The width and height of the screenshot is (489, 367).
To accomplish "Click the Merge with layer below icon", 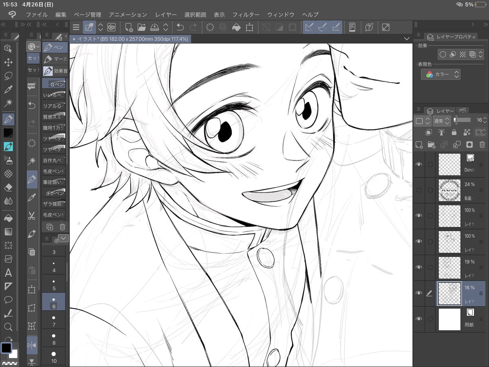I will coord(457,144).
